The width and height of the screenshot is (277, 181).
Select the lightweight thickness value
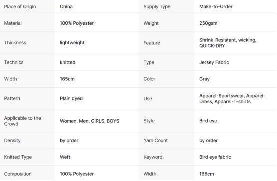point(72,43)
